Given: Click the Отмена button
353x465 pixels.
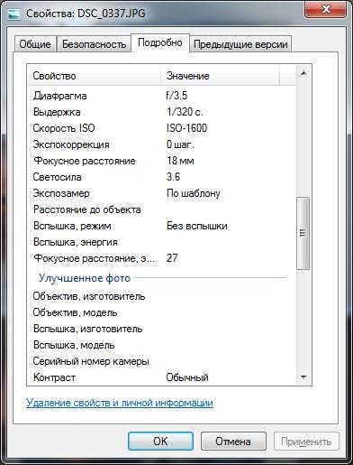Looking at the screenshot, I should point(233,442).
